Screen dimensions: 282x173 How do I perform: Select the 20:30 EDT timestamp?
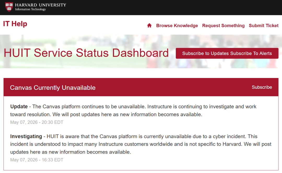tap(37, 122)
